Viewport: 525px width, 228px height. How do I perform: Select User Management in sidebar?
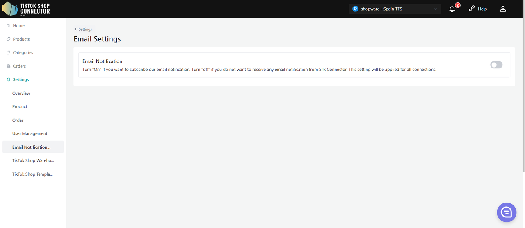click(x=30, y=134)
